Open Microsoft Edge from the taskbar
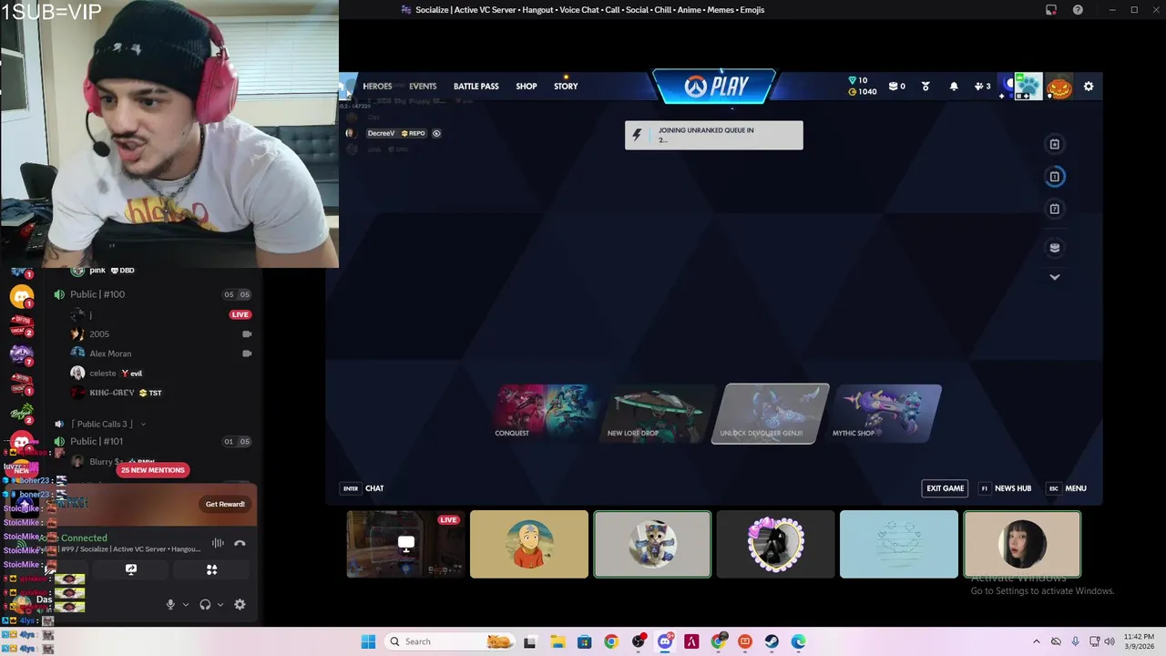 799,641
